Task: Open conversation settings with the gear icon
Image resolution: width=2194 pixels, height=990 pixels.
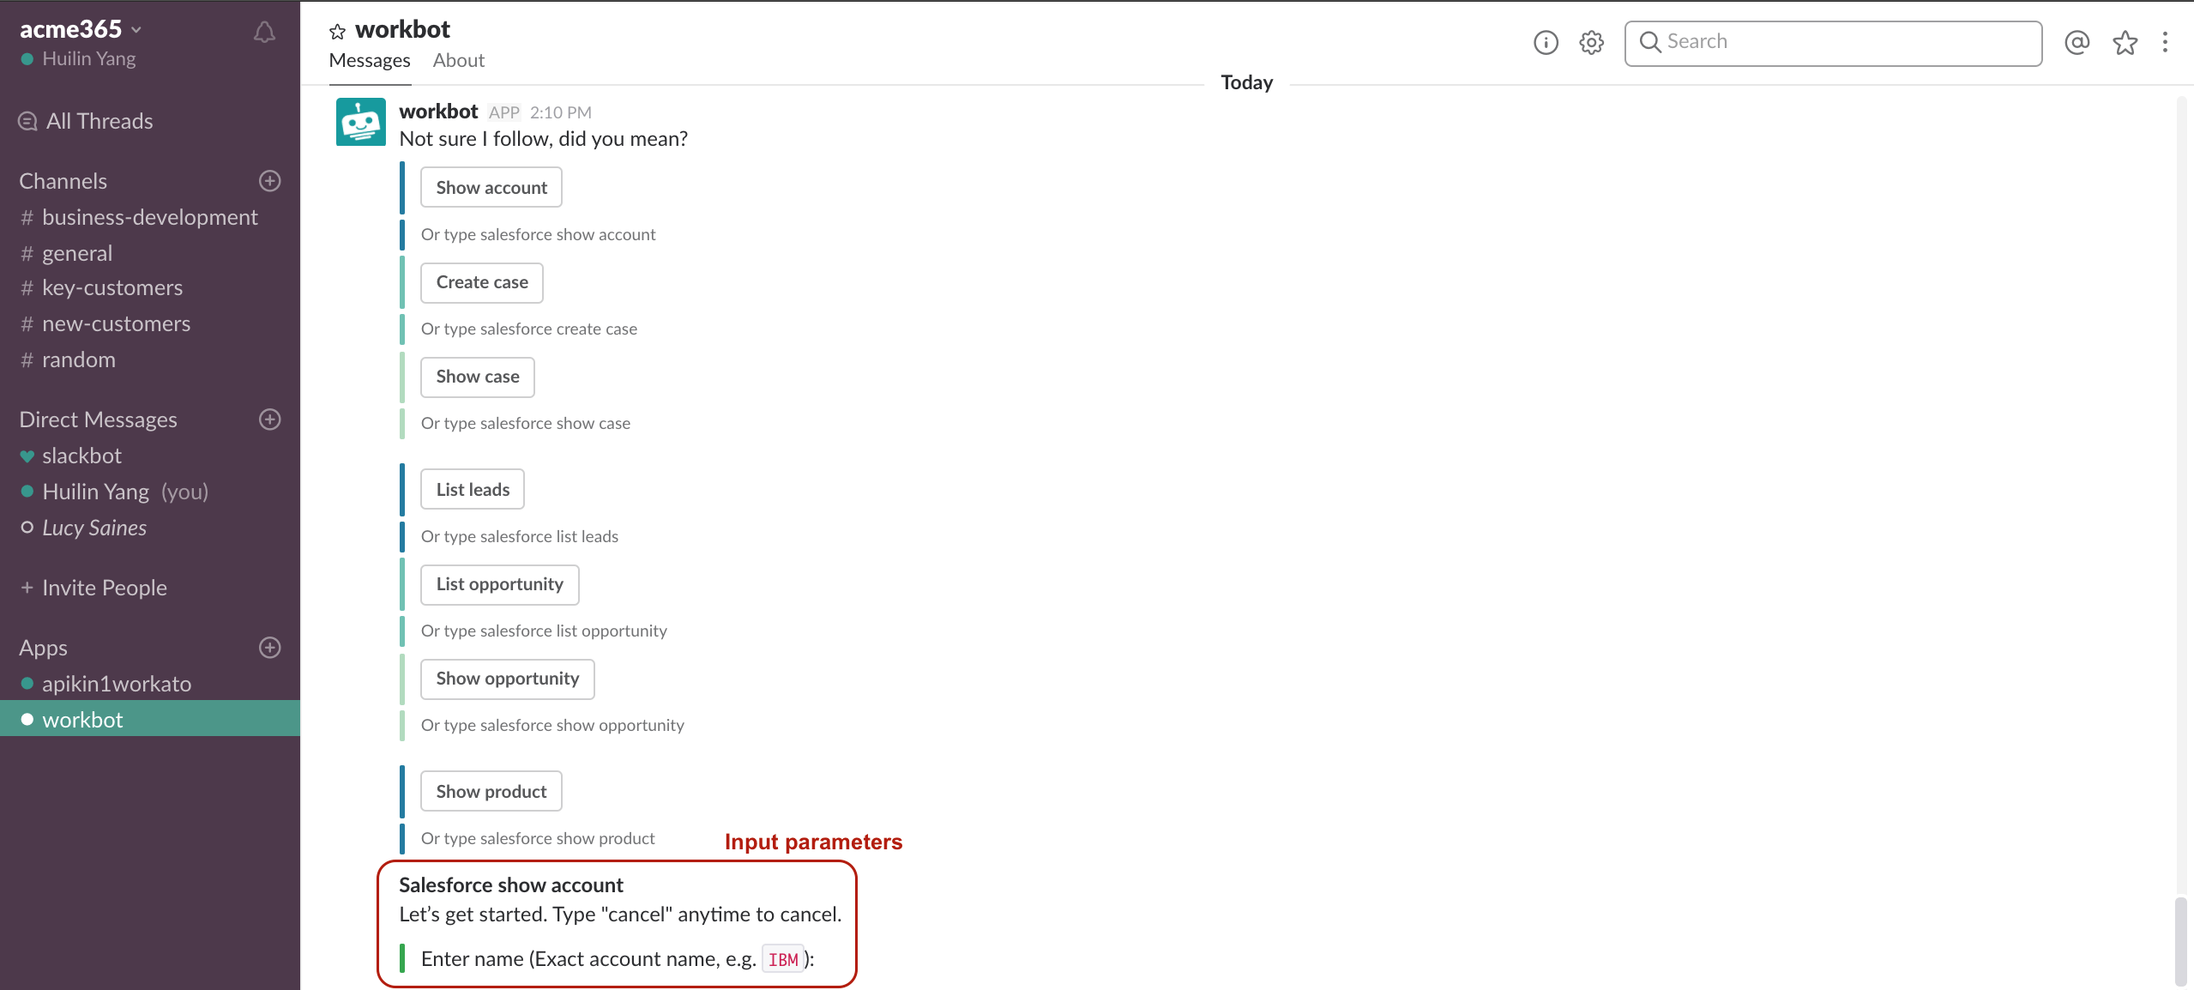Action: [x=1591, y=42]
